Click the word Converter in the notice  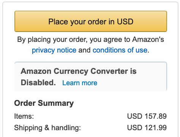109,71
